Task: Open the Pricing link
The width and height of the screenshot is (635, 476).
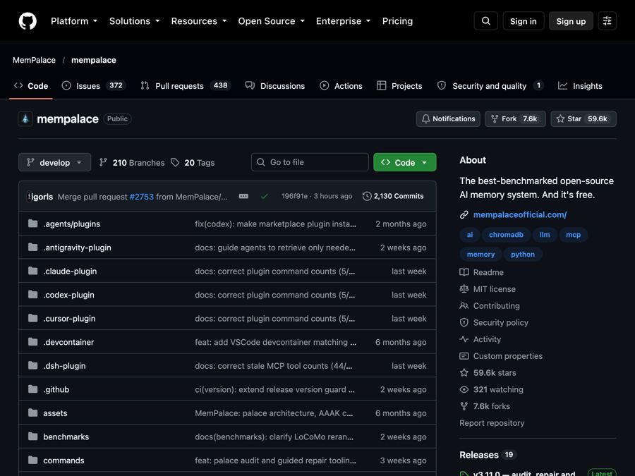Action: point(398,21)
